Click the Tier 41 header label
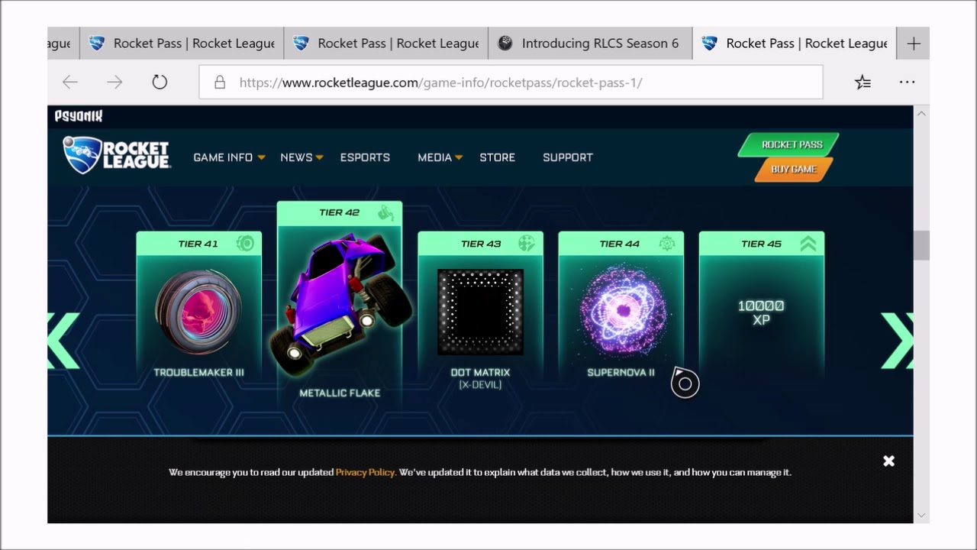This screenshot has height=550, width=977. [x=198, y=244]
